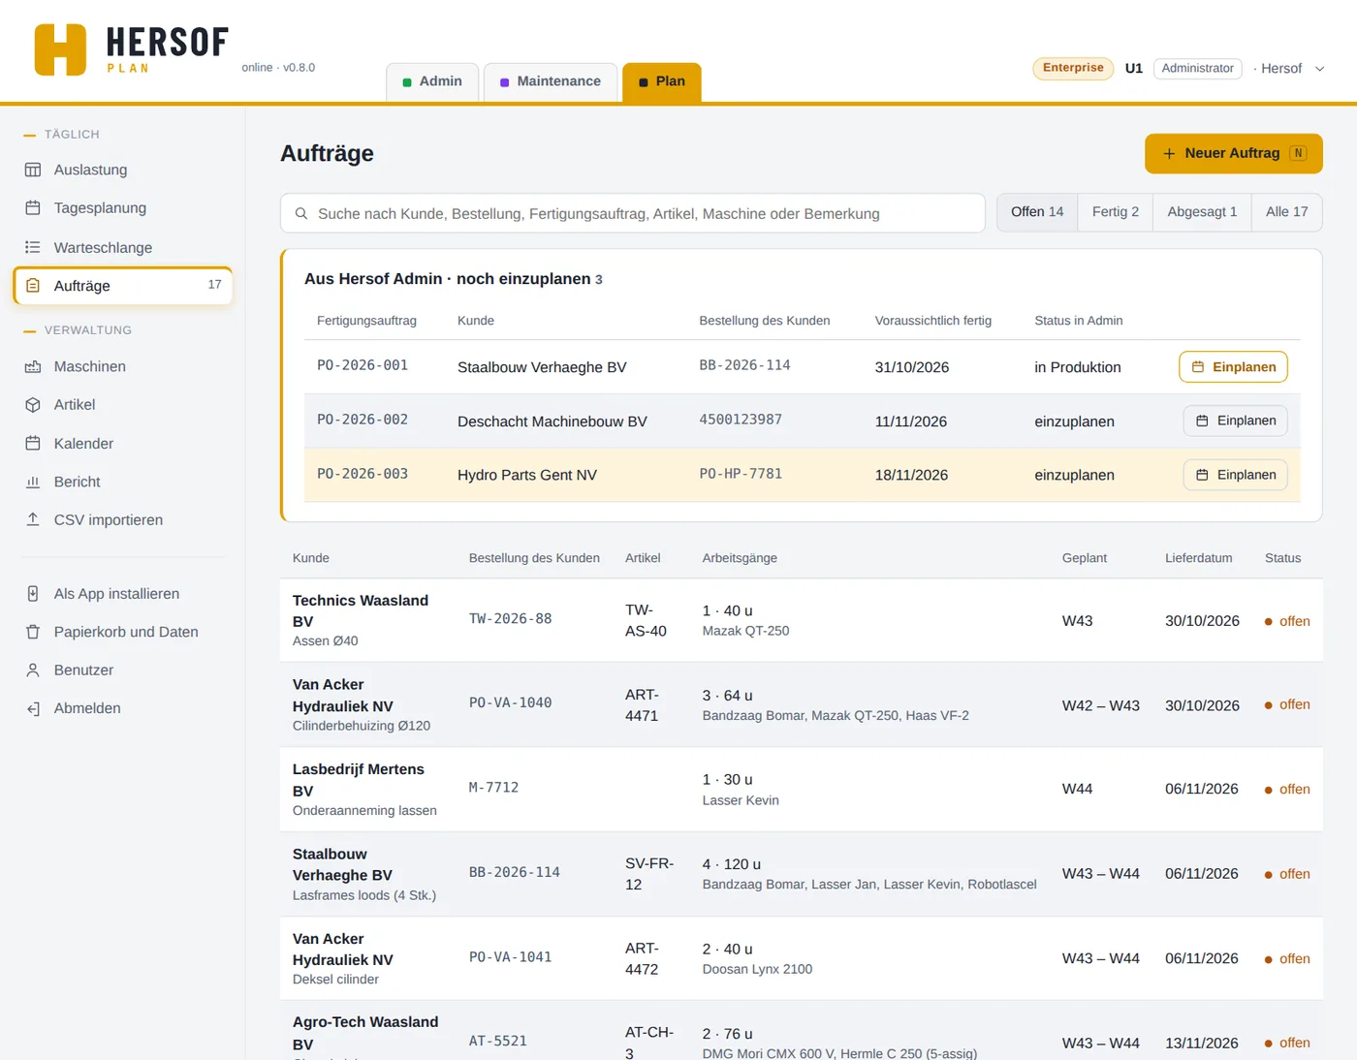
Task: Click the Neuer Auftrag button
Action: (1234, 153)
